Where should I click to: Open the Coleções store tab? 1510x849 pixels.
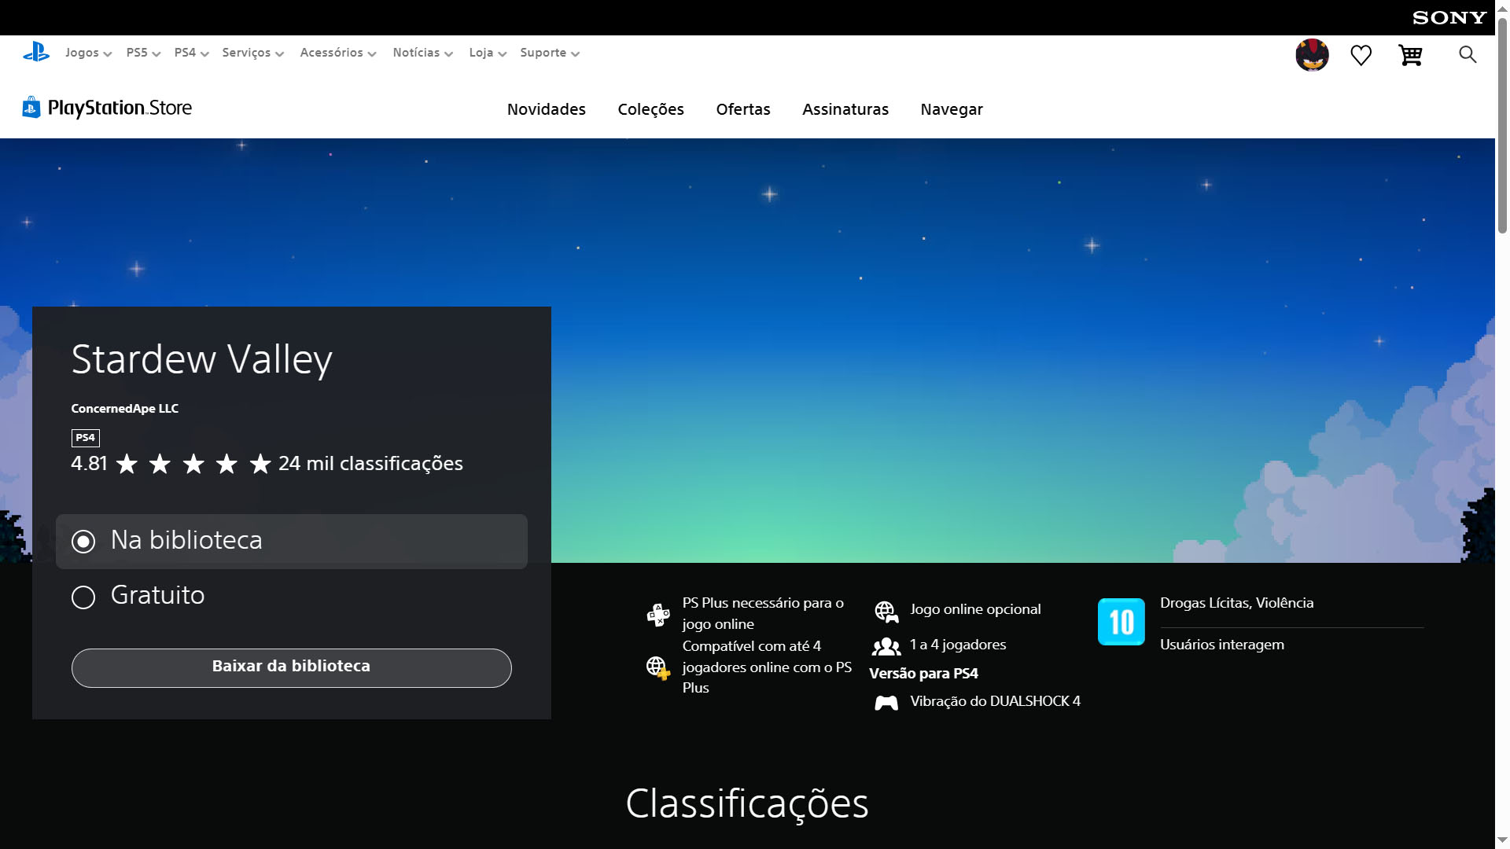(650, 109)
